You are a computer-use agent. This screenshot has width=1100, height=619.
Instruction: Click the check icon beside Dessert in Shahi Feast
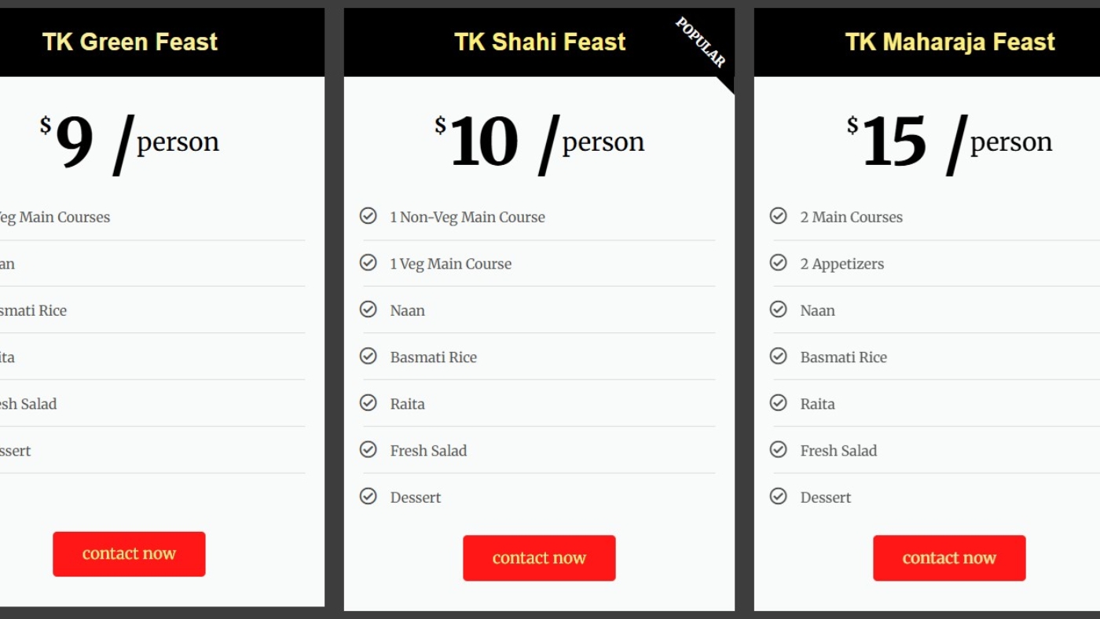368,496
